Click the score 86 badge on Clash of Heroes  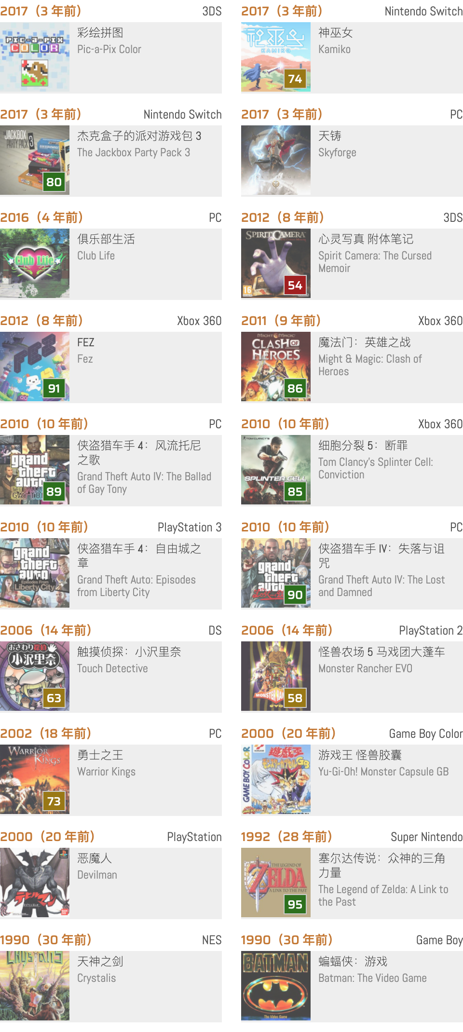[295, 388]
